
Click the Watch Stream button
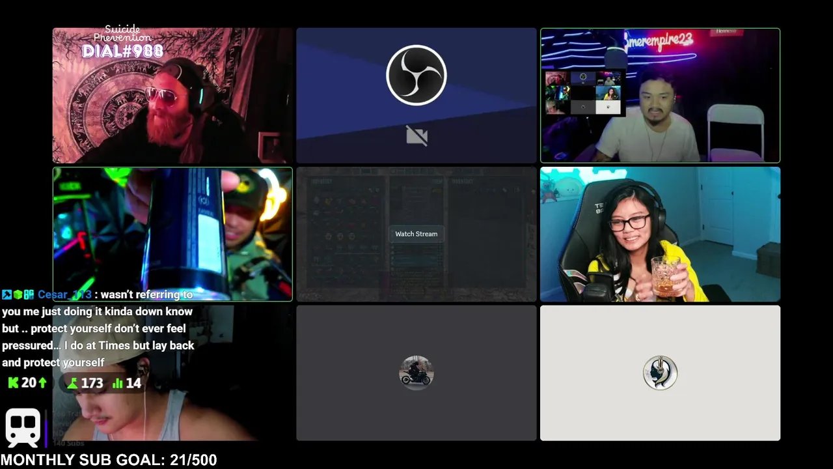(416, 234)
